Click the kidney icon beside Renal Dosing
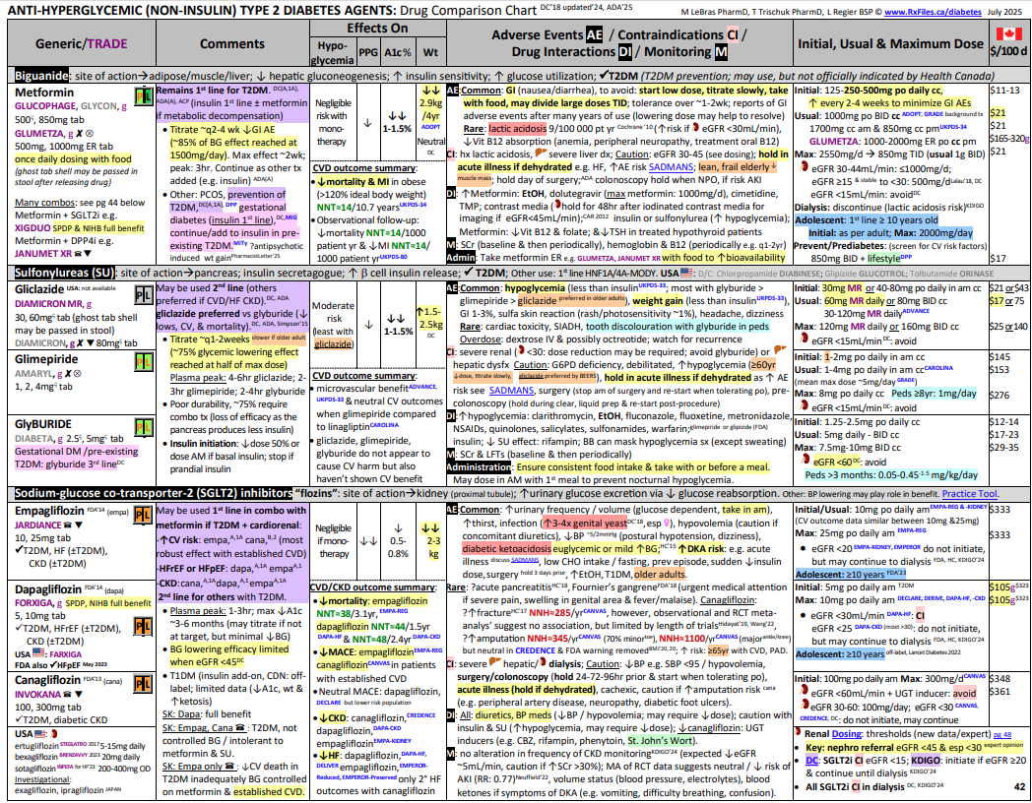This screenshot has width=1032, height=803. click(796, 734)
